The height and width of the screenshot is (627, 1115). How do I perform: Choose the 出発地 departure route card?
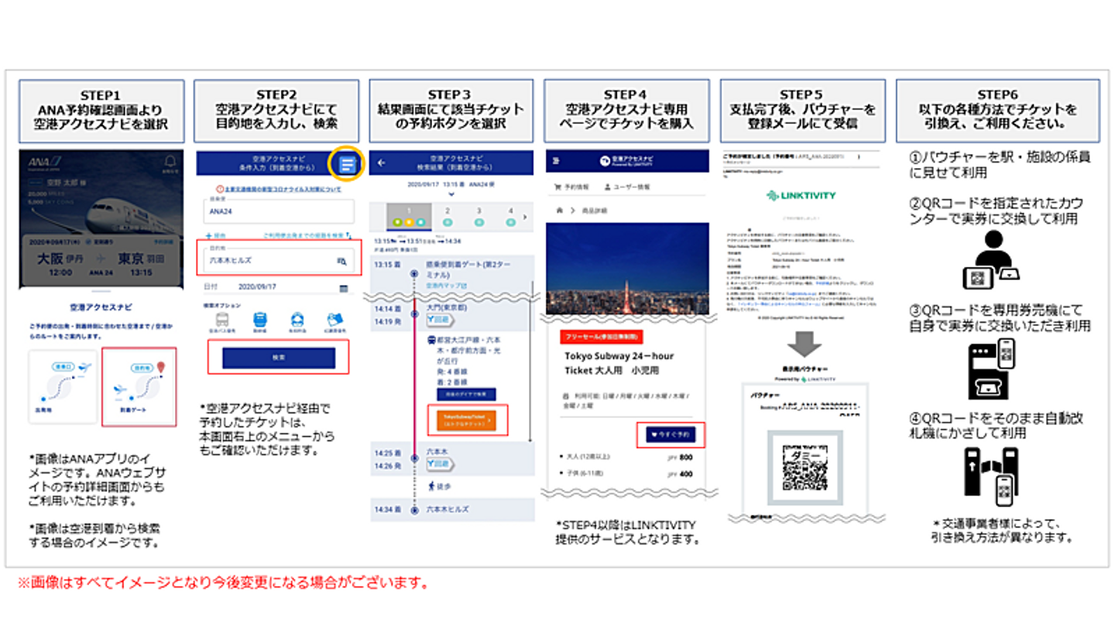[63, 386]
